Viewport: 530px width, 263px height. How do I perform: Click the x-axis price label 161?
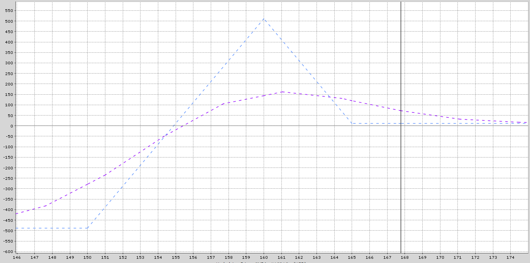tap(281, 257)
